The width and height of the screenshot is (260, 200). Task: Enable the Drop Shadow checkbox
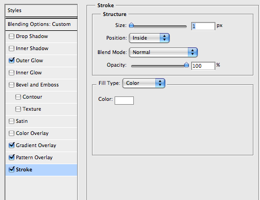[12, 36]
